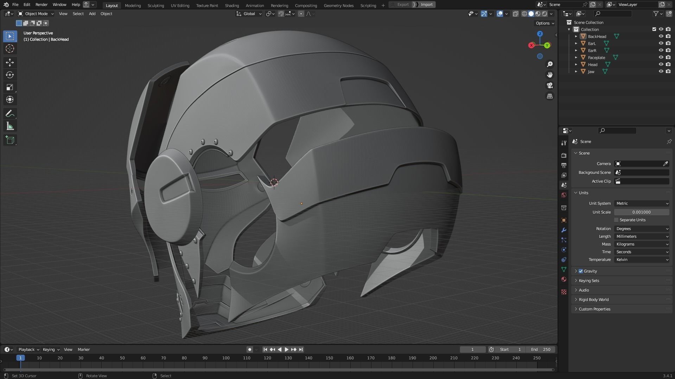675x379 pixels.
Task: Open the Output properties tab
Action: (x=564, y=165)
